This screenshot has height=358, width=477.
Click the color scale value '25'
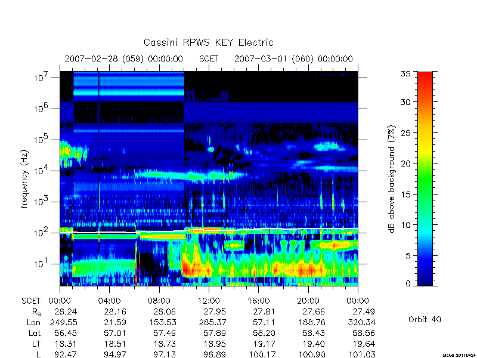pos(405,132)
